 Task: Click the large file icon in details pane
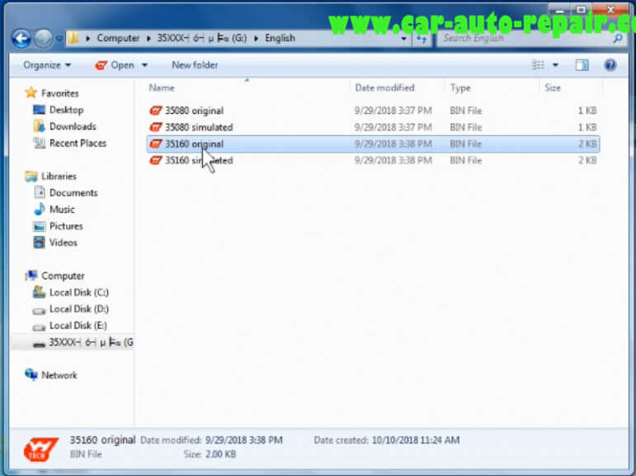point(41,450)
